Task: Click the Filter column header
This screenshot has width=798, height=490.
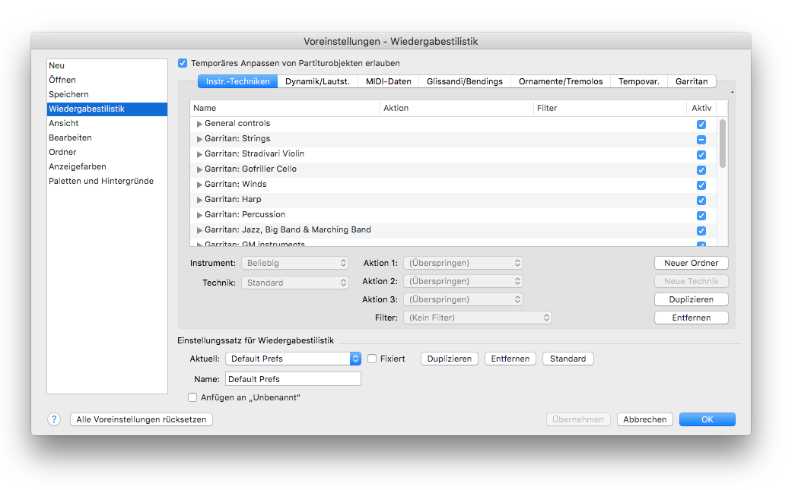Action: point(609,109)
